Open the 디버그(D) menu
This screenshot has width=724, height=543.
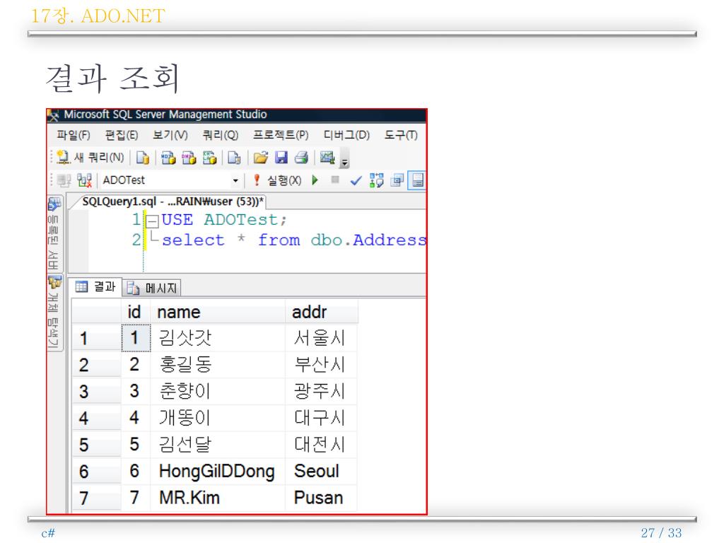coord(346,135)
